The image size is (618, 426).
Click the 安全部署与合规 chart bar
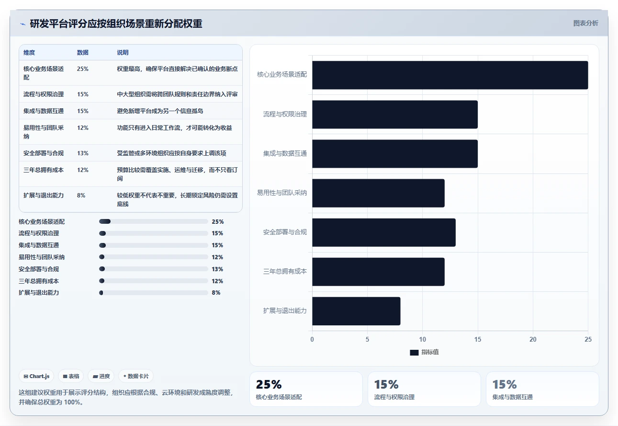pos(384,232)
